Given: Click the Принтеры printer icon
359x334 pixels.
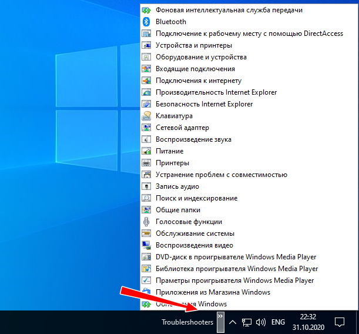Looking at the screenshot, I should (x=146, y=163).
